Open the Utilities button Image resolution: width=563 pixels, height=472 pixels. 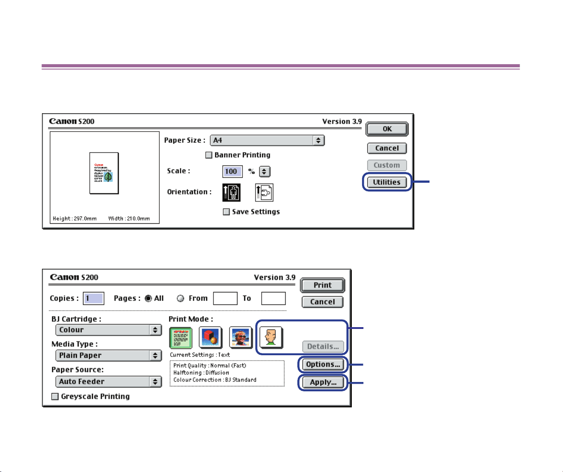coord(387,182)
